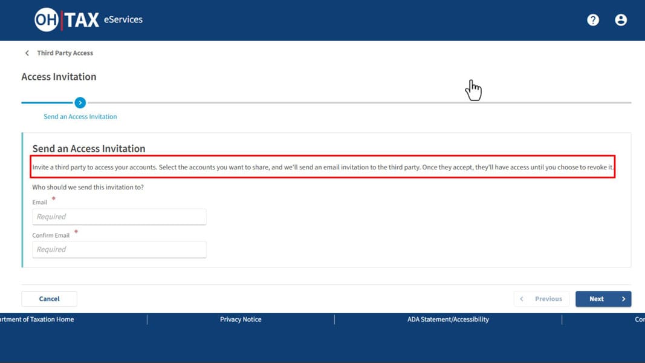Click the Next button label
645x363 pixels.
coord(596,299)
